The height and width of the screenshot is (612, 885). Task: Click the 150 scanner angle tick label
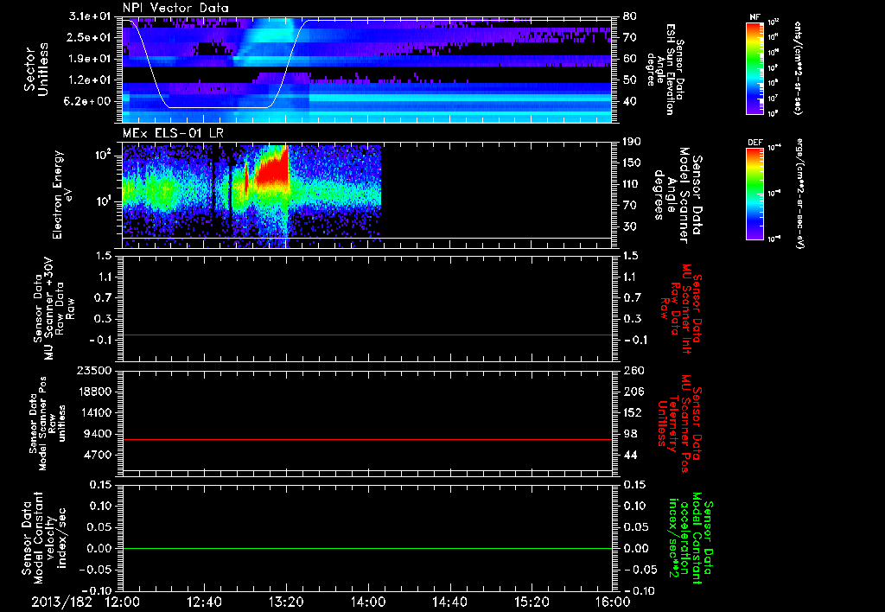pos(634,163)
